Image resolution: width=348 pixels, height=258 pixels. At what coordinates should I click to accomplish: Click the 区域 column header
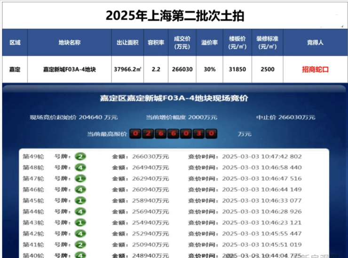[x=15, y=43]
